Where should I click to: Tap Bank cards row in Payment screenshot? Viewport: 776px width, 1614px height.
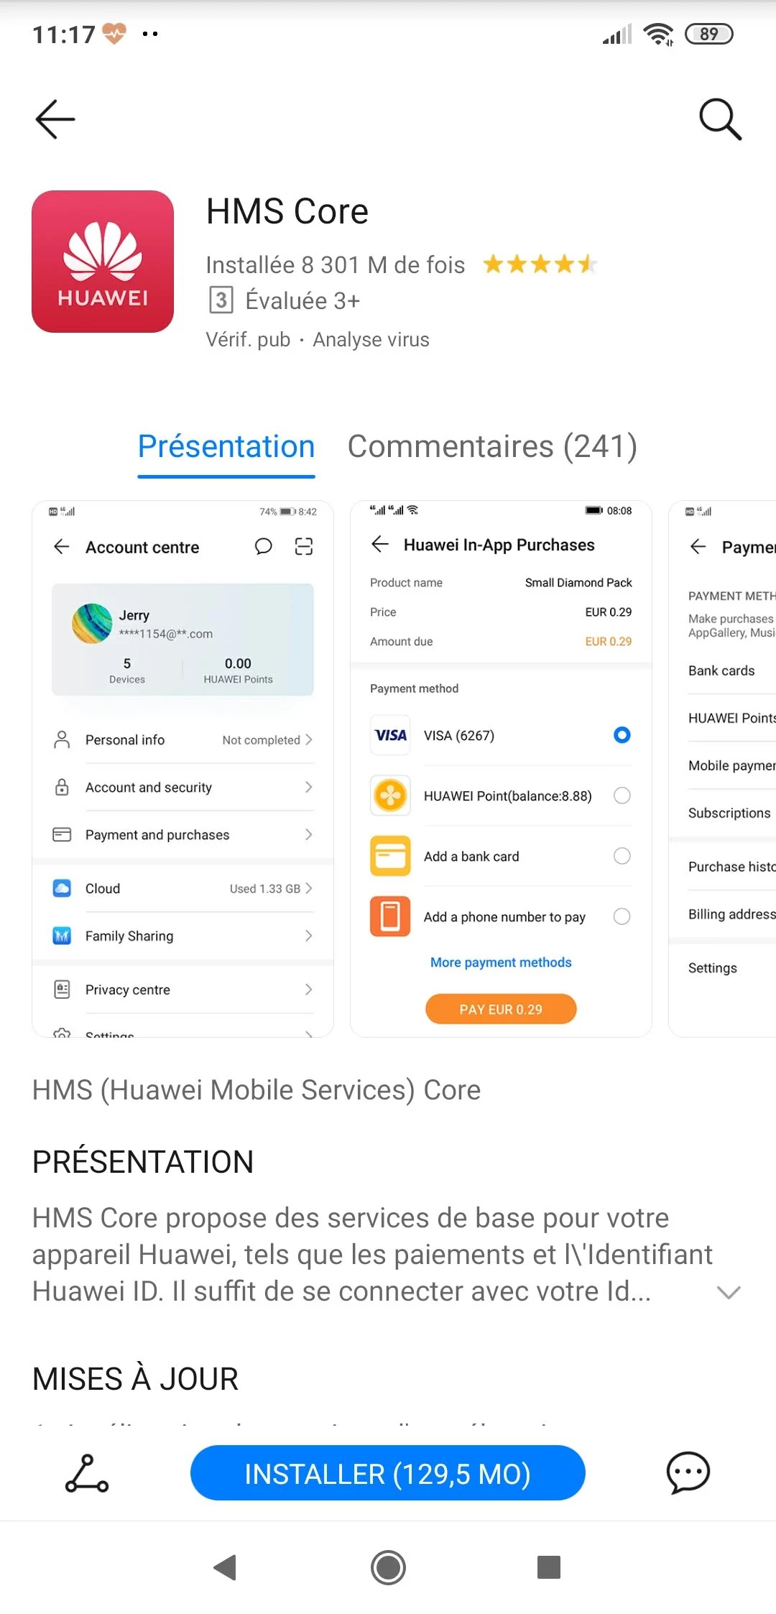[731, 670]
